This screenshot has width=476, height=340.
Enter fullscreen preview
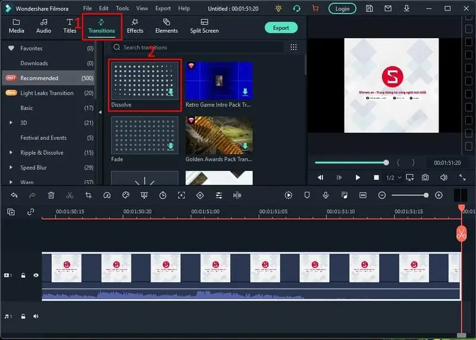point(462,177)
